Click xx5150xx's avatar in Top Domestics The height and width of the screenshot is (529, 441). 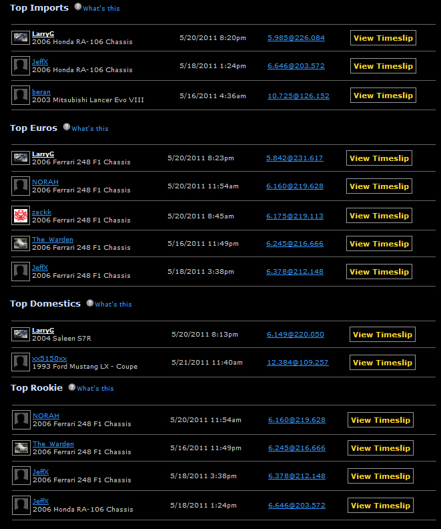pyautogui.click(x=21, y=362)
